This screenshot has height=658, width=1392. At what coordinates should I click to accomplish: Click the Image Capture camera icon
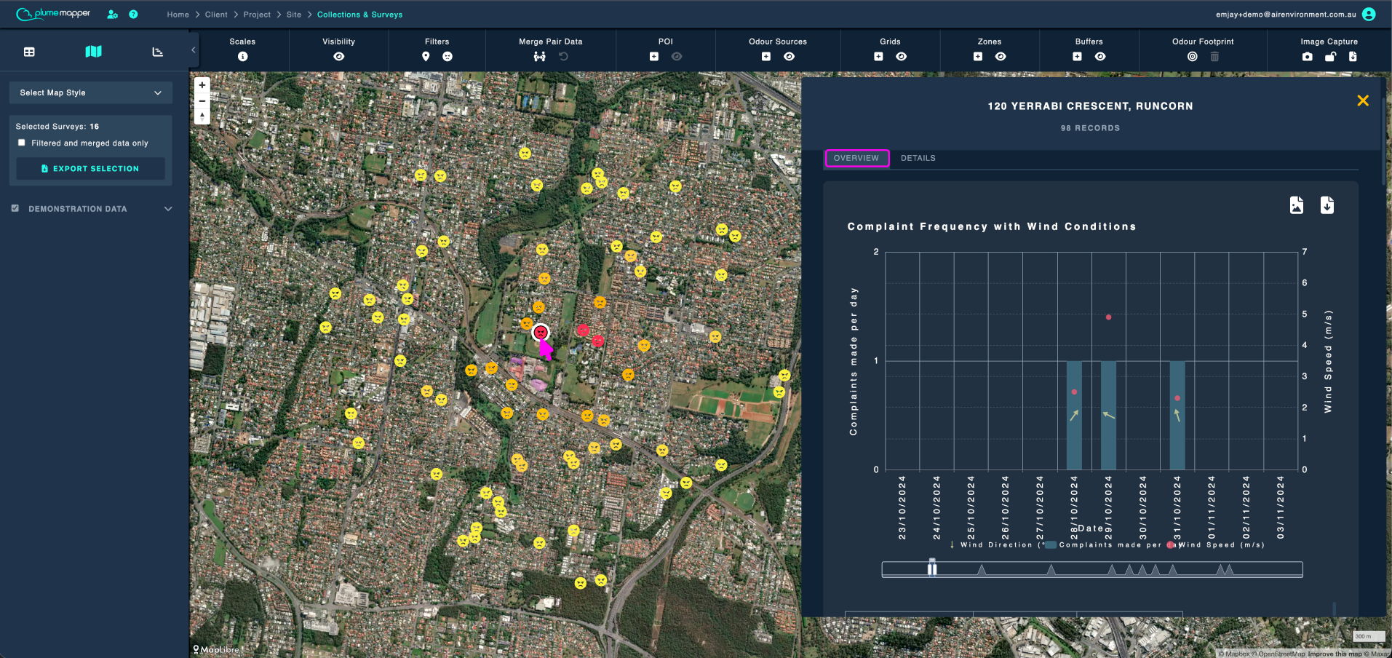1308,56
